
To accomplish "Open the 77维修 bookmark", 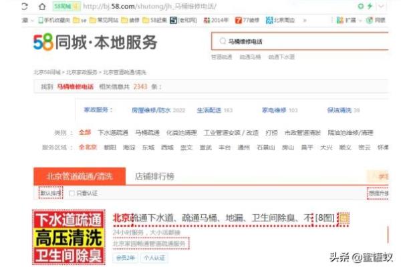I will 247,20.
